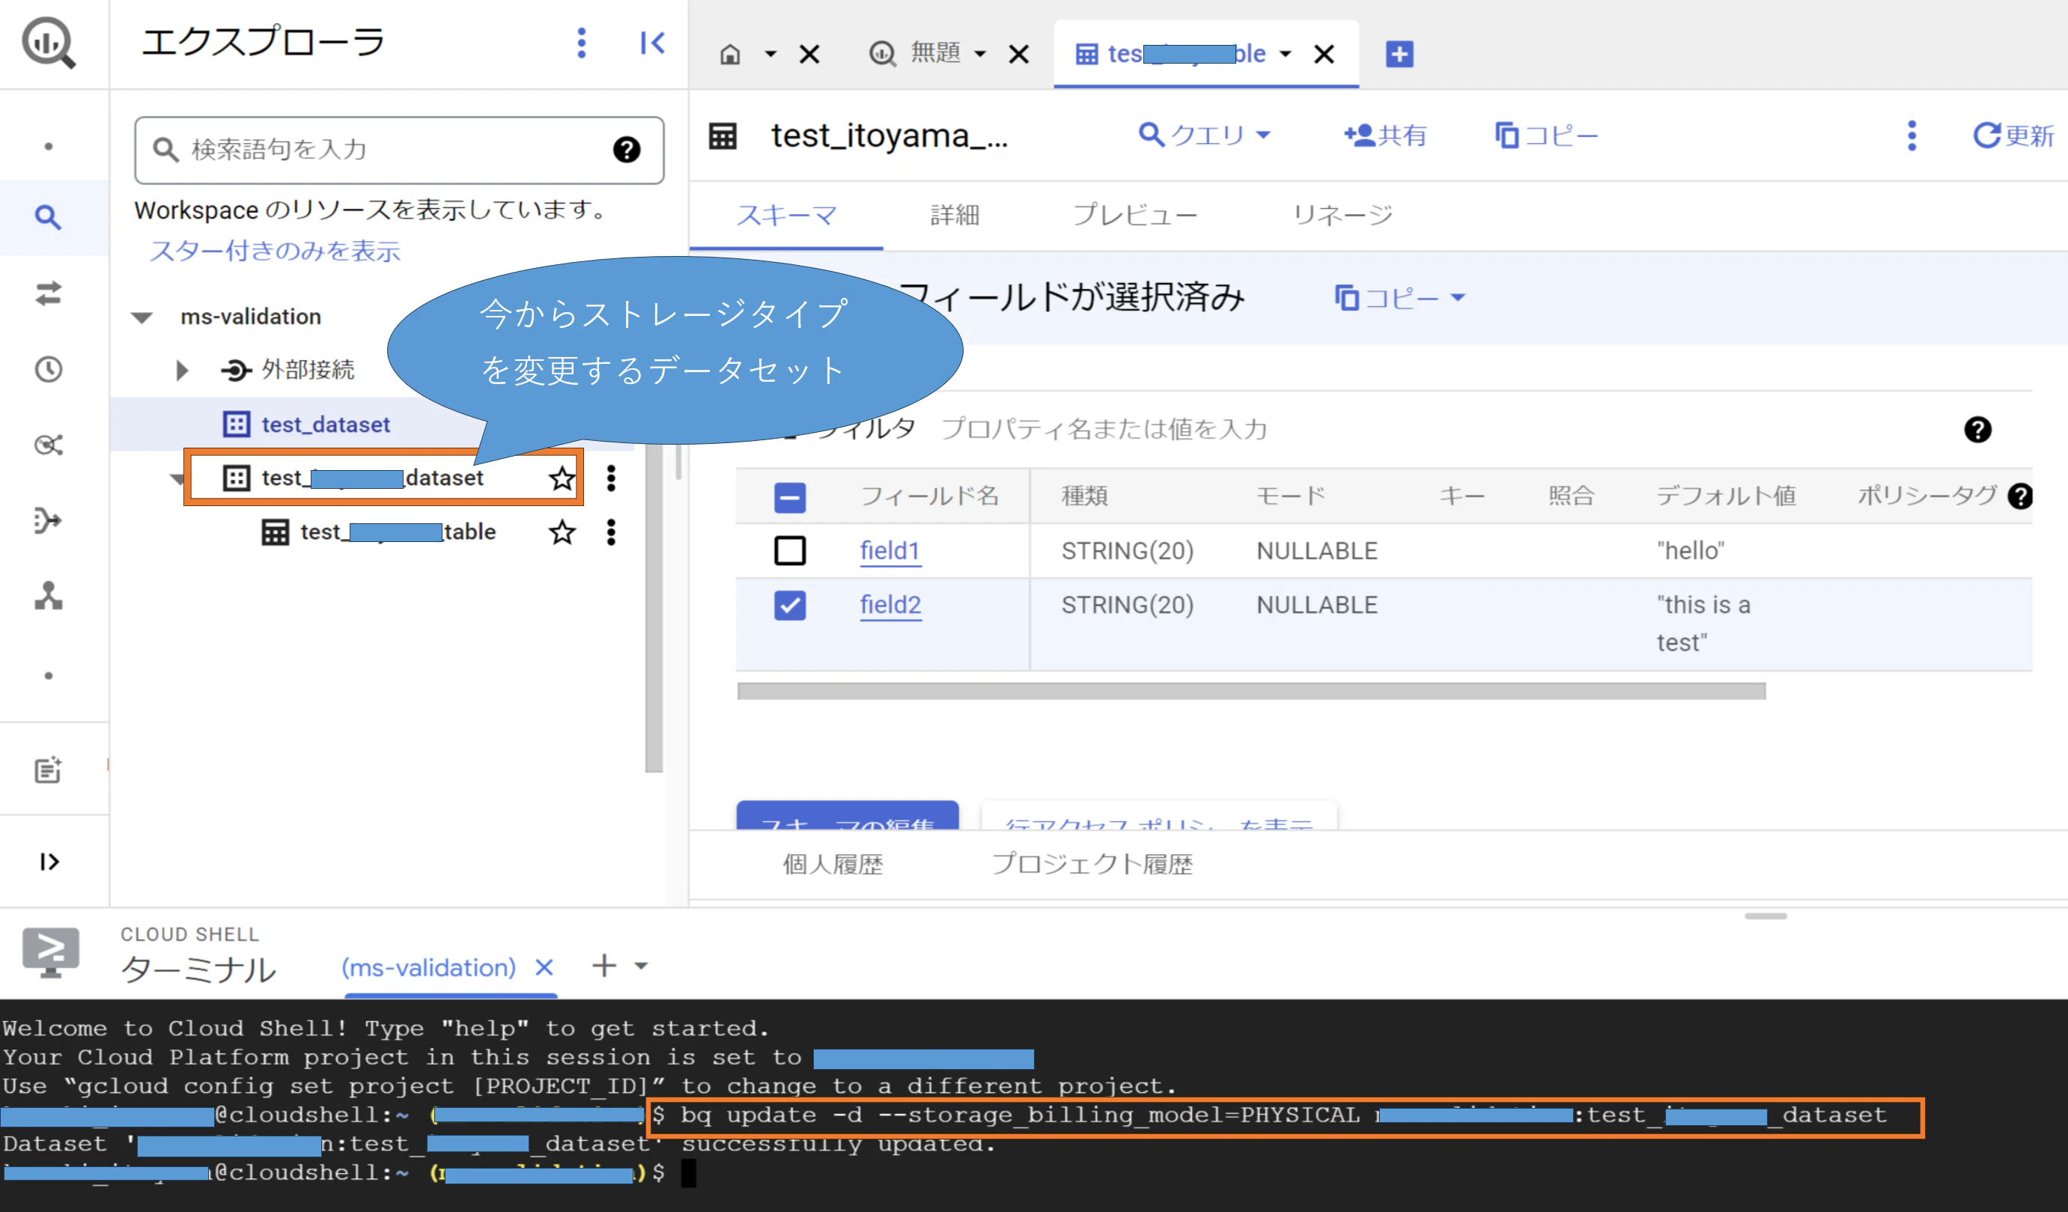Collapse the ms-validation project node
2068x1212 pixels.
point(142,317)
